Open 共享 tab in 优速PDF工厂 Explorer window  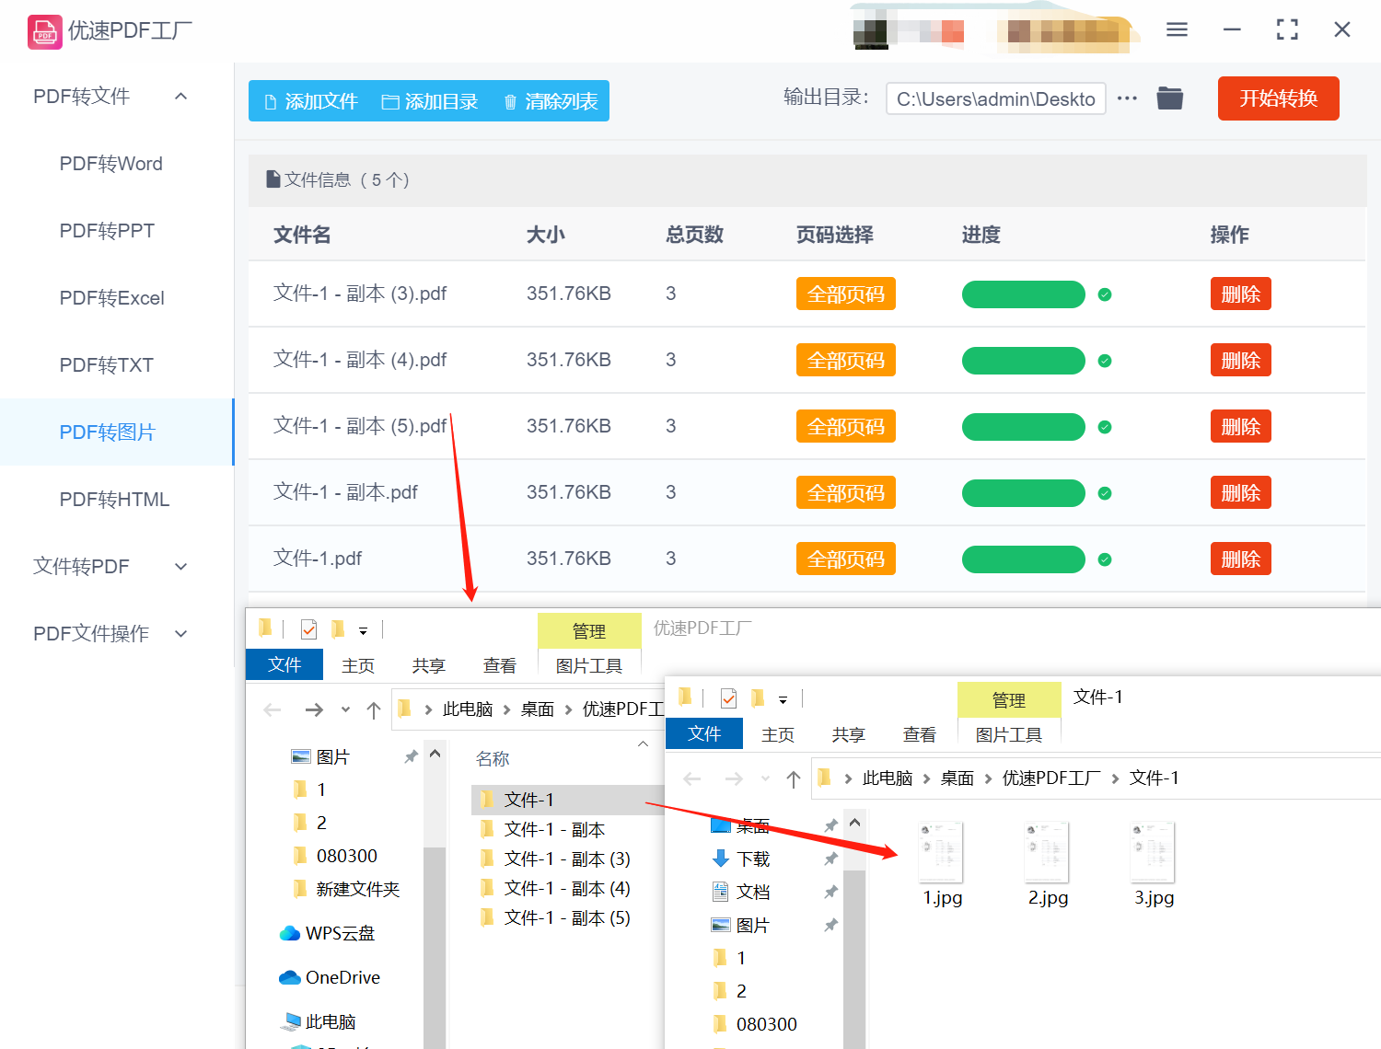pos(429,665)
